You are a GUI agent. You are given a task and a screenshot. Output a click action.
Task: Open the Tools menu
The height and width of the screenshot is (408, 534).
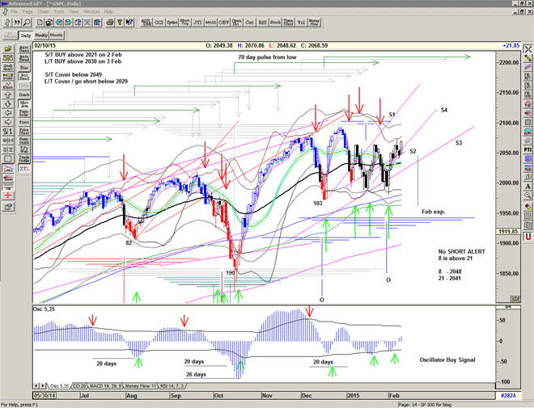pos(57,12)
